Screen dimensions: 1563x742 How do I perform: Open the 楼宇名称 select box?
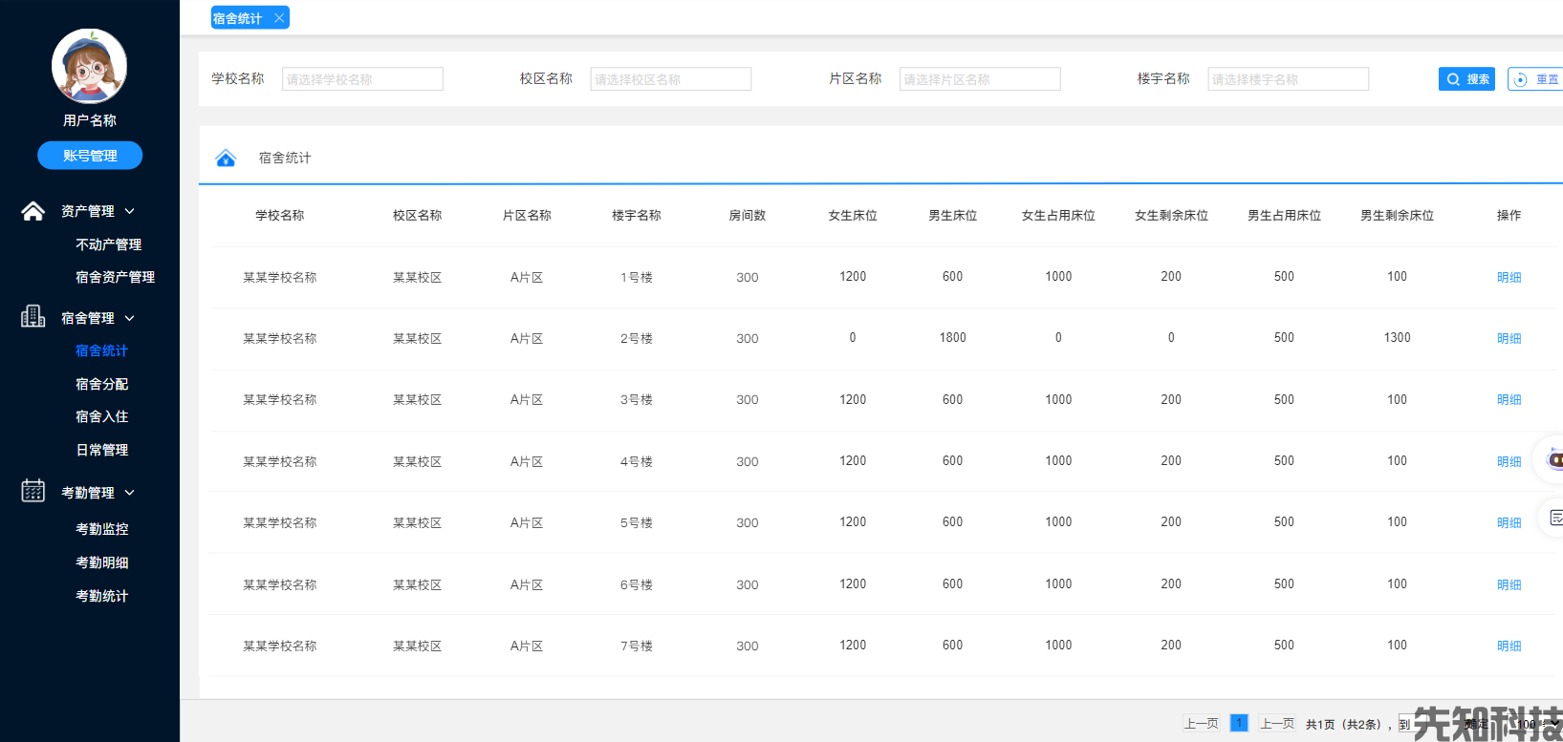click(1289, 79)
